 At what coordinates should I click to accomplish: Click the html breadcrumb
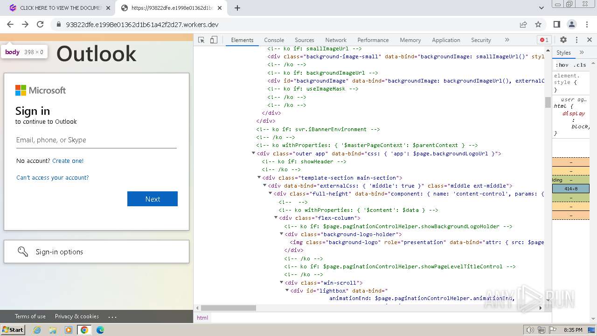[x=202, y=317]
